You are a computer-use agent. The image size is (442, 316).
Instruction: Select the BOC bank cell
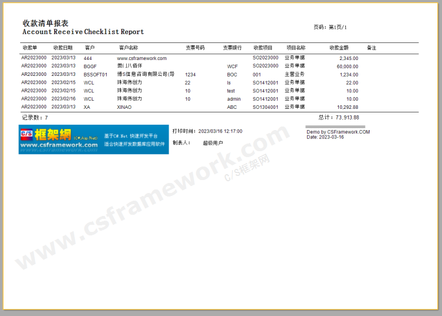(x=232, y=75)
